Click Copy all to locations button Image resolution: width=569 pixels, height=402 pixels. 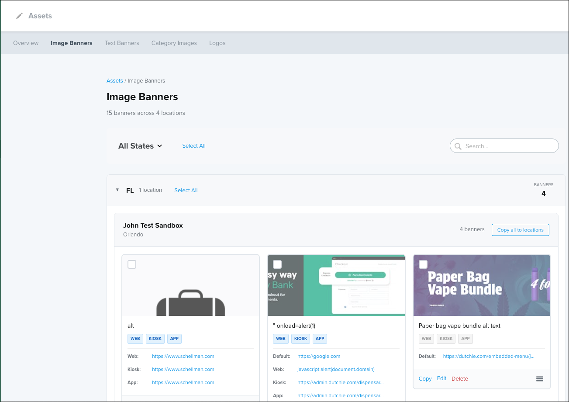click(521, 230)
